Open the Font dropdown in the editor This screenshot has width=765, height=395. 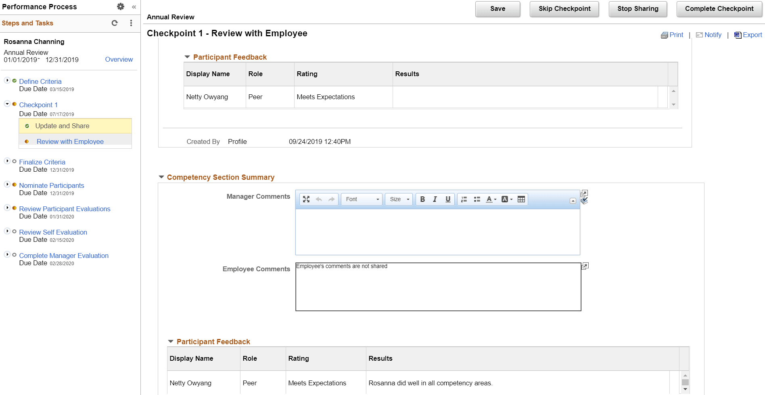click(x=362, y=199)
